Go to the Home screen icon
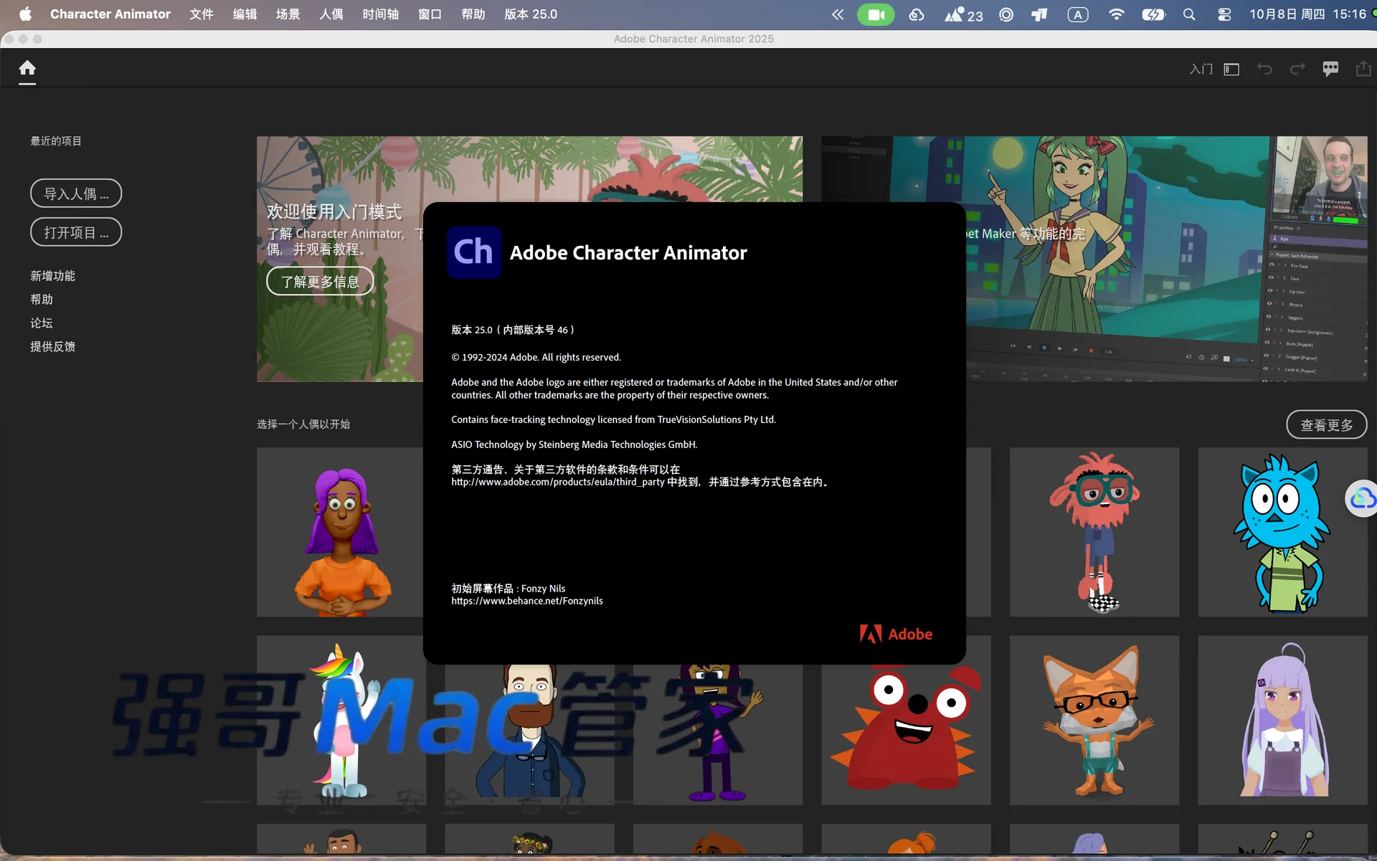The image size is (1377, 861). point(27,68)
